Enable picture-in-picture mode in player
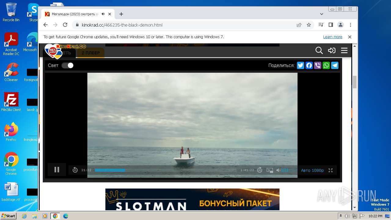 coord(270,170)
